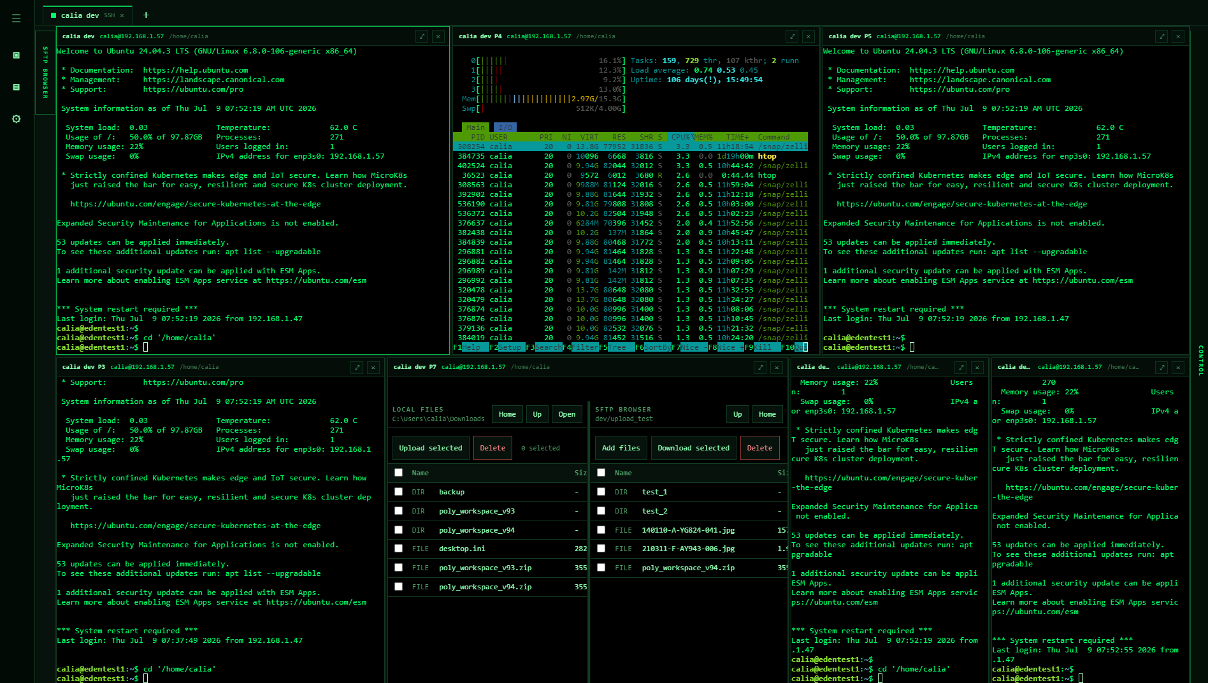Check the test_2 remote folder checkbox
The image size is (1208, 683).
[x=601, y=511]
